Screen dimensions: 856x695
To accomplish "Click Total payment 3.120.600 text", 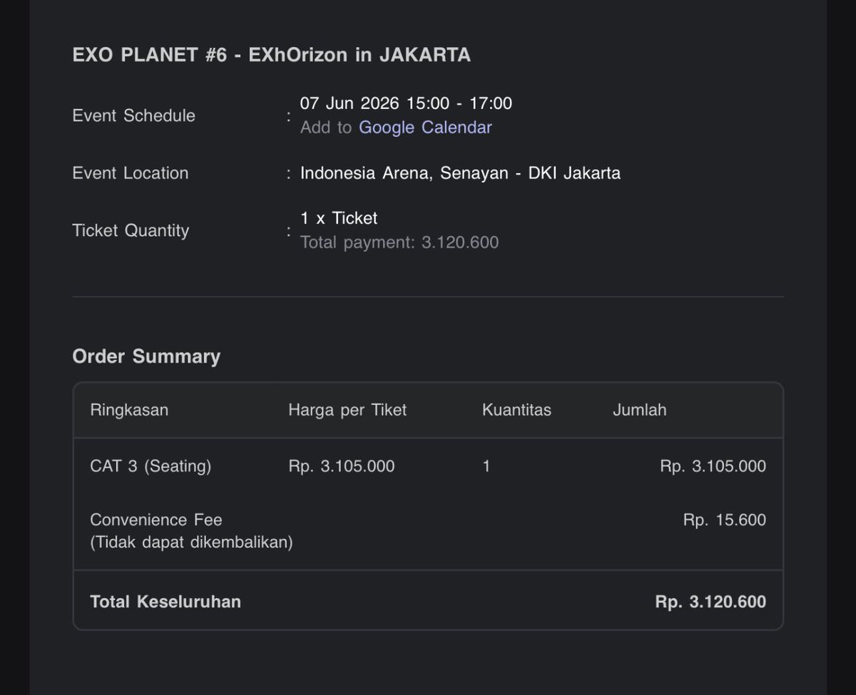I will pyautogui.click(x=399, y=242).
